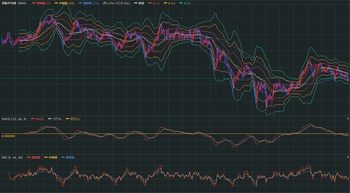Click the yellow swatch beside 中期線 (25)
The height and width of the screenshot is (193, 350).
(57, 3)
